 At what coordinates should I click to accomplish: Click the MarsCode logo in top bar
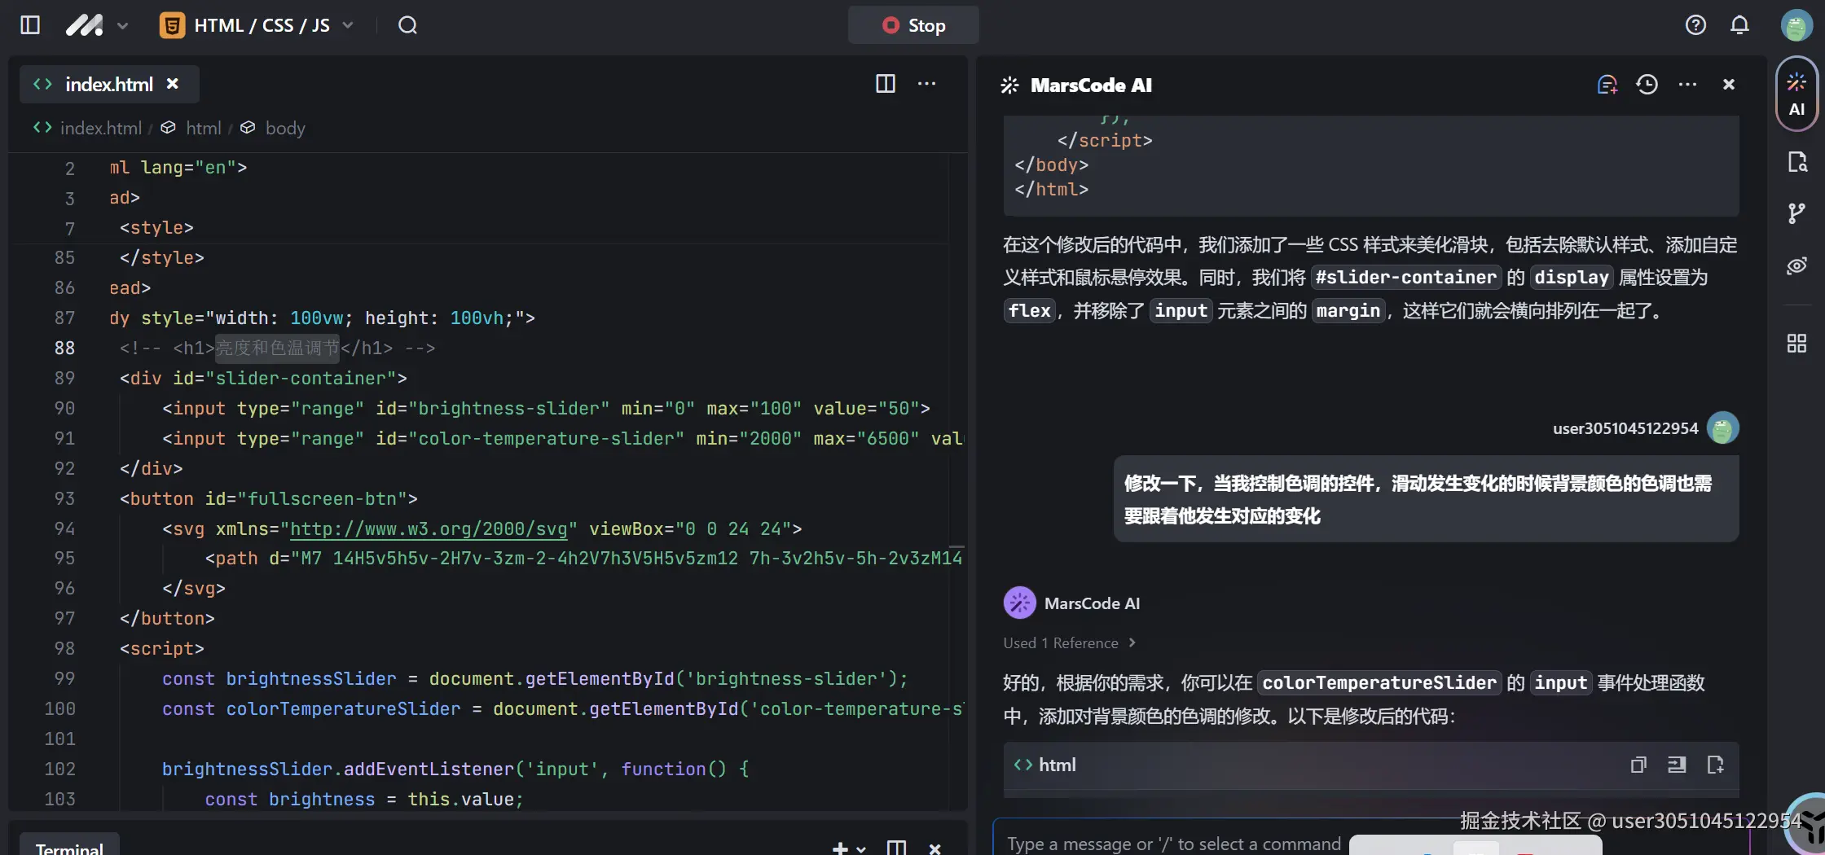coord(85,25)
